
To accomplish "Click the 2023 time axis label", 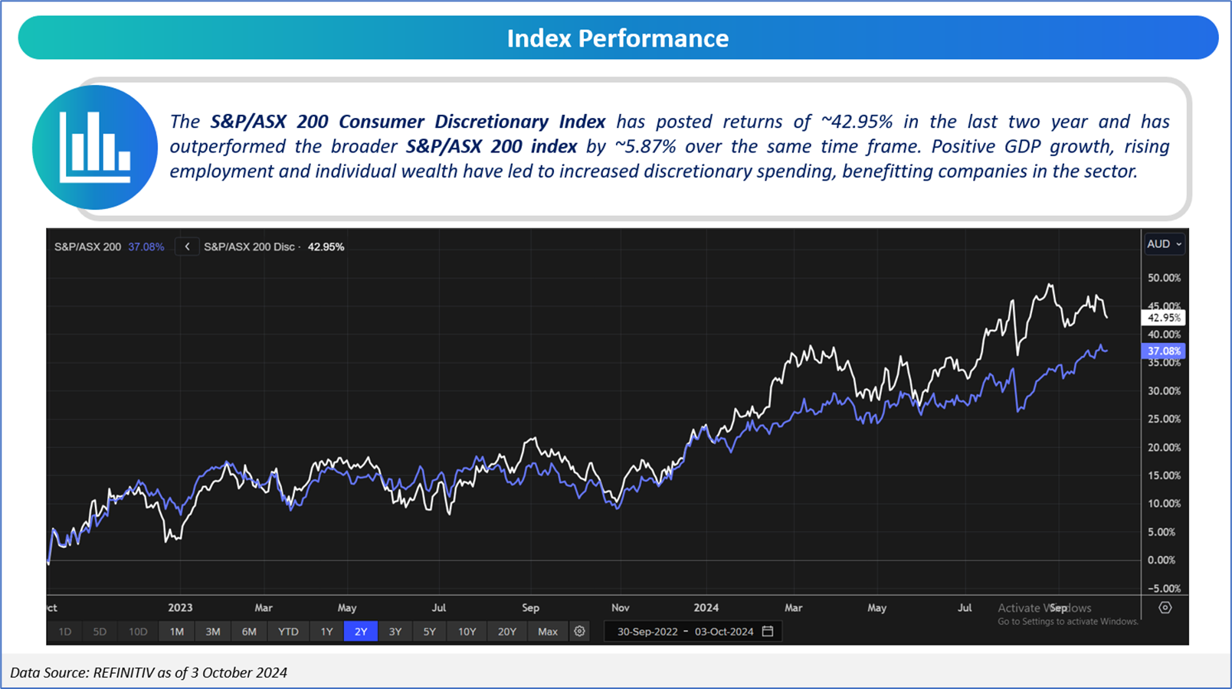I will pos(181,608).
